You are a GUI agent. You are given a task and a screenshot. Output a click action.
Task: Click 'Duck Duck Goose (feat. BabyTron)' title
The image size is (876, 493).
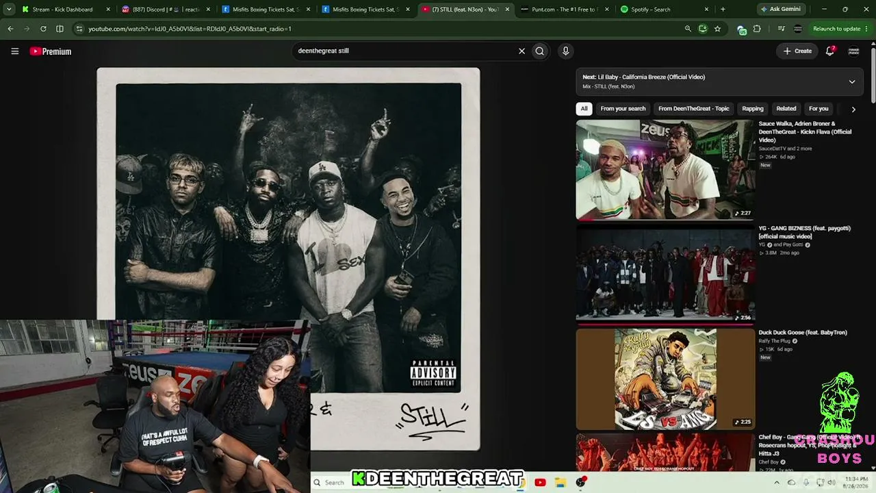803,333
